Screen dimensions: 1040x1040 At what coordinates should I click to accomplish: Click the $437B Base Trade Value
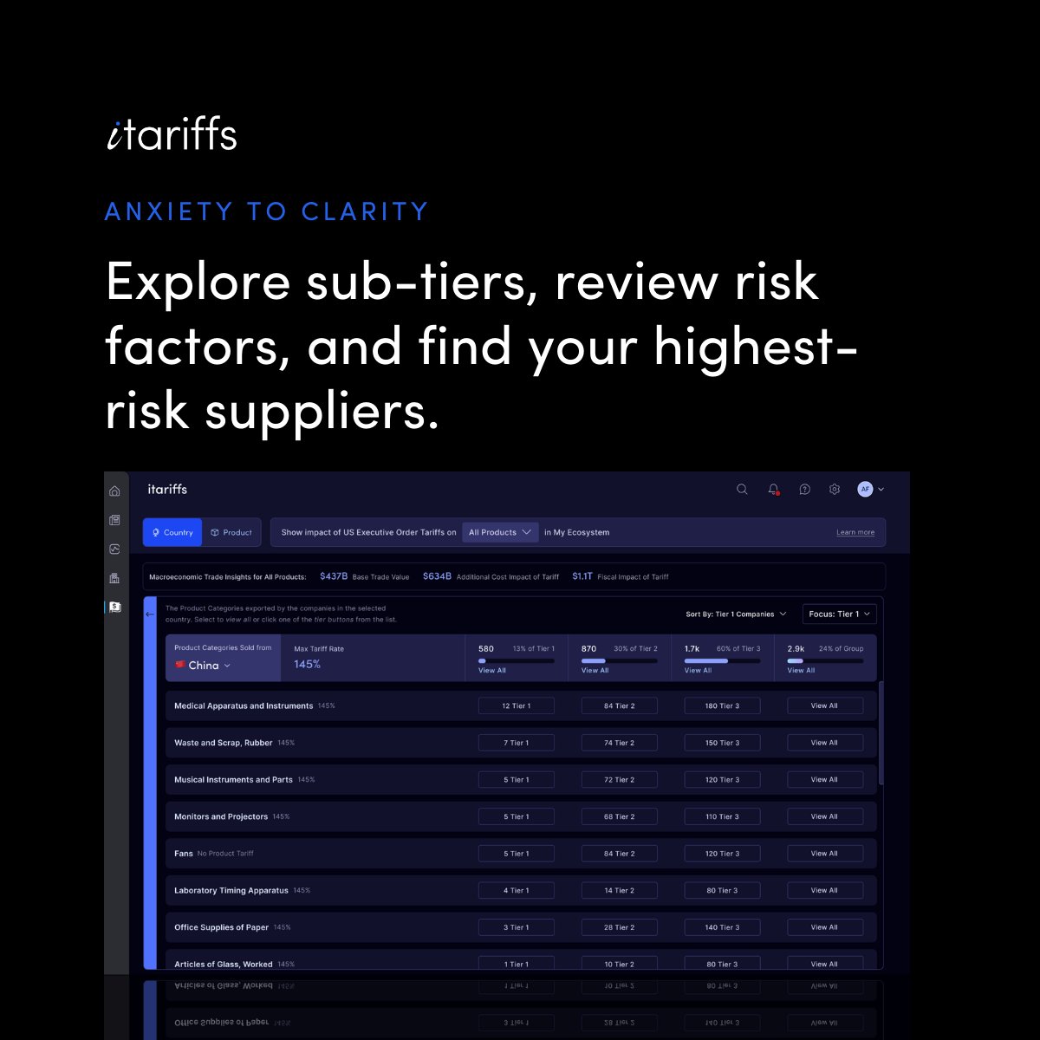click(334, 576)
